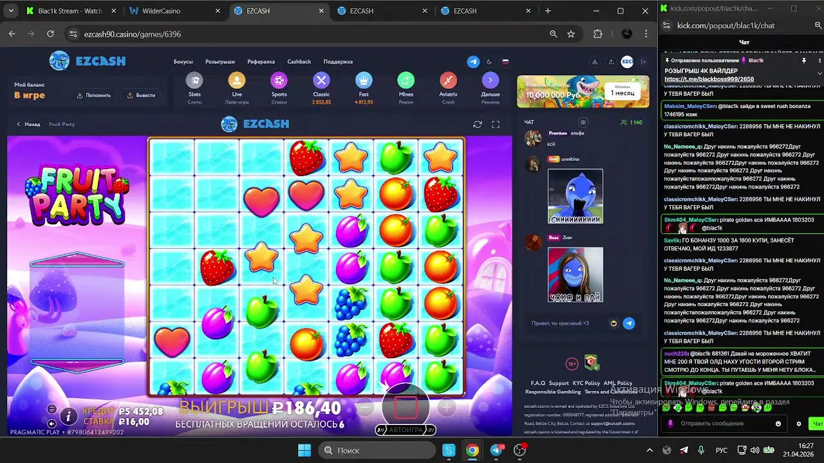This screenshot has width=824, height=463.
Task: Open the browser extensions puzzle icon
Action: point(598,34)
